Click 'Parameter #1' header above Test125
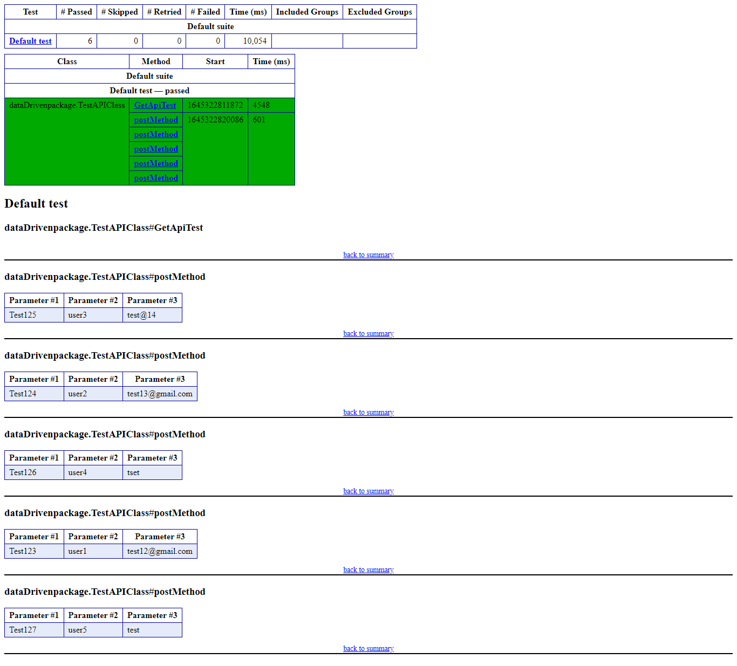This screenshot has width=737, height=666. (x=34, y=300)
